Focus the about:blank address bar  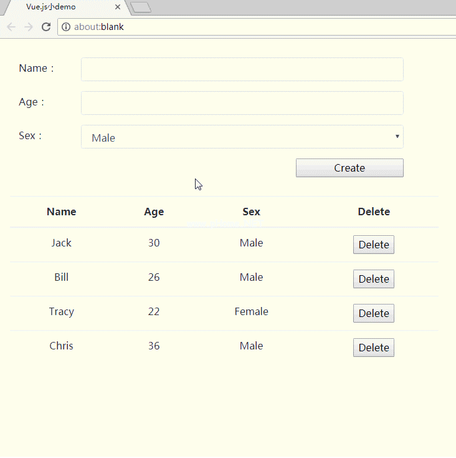click(x=257, y=27)
